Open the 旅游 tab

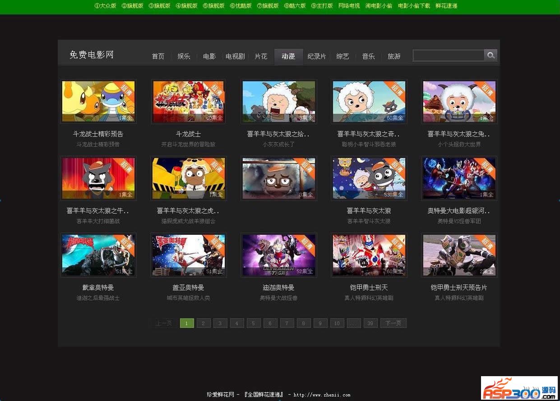point(394,56)
